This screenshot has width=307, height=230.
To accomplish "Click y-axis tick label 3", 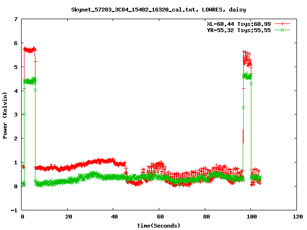I will (16, 115).
